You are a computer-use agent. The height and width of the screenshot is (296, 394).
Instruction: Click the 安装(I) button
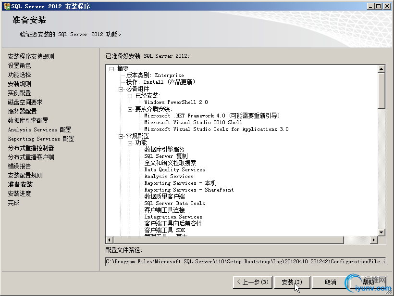point(292,282)
